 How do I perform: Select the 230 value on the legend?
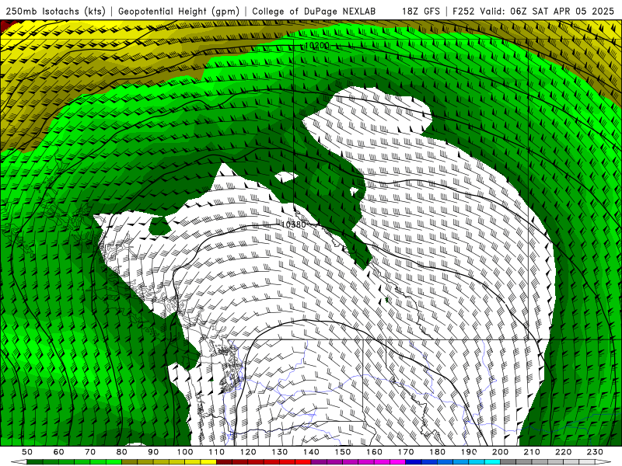click(595, 452)
